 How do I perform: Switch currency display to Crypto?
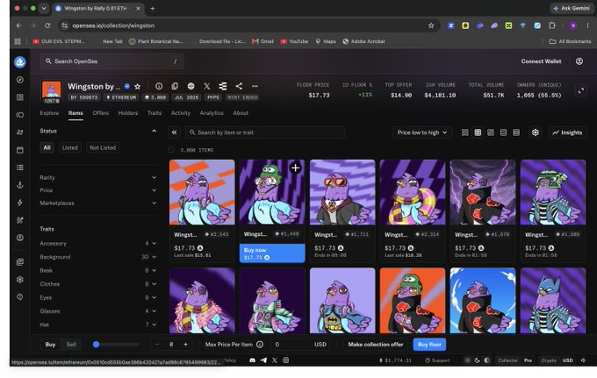549,360
